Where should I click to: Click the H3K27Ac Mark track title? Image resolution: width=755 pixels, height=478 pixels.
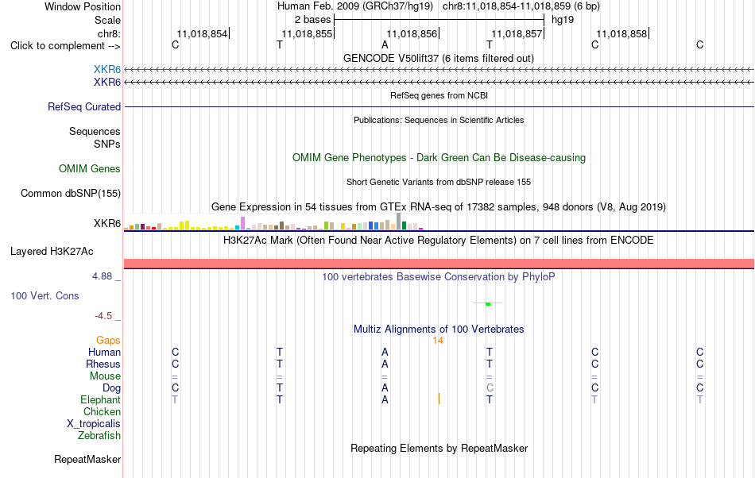439,241
